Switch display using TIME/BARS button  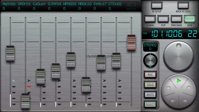click(x=176, y=19)
